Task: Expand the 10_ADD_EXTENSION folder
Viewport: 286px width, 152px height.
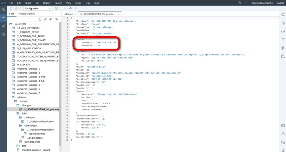Action: pos(13,28)
